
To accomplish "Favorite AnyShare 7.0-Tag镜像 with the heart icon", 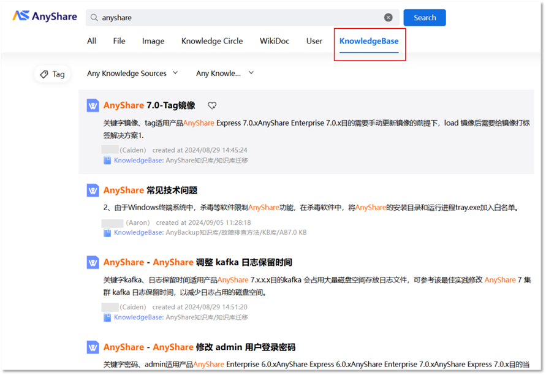I will point(212,105).
